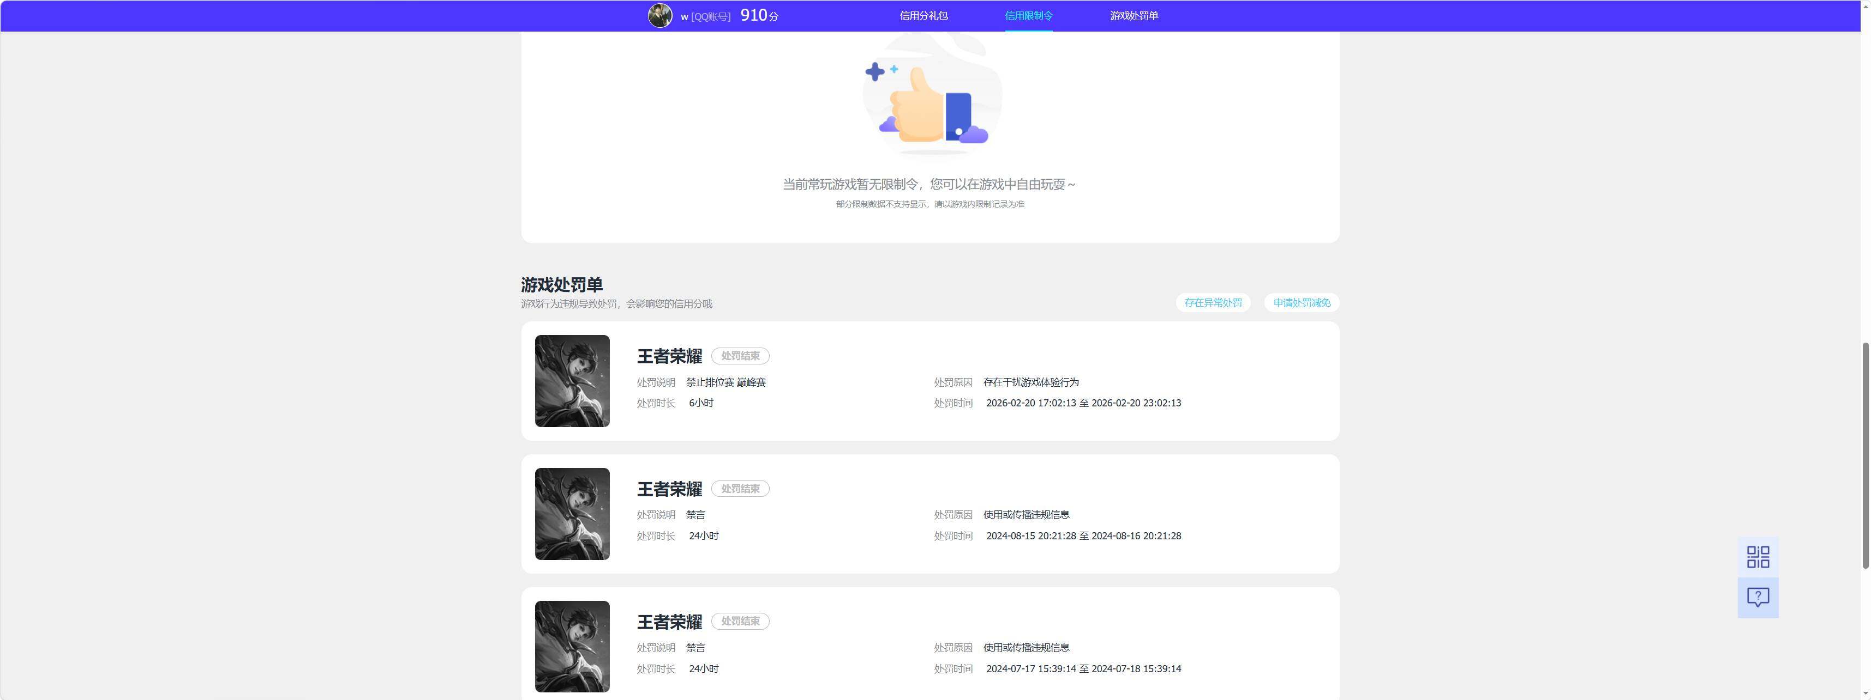
Task: Click the 2026-02-20 17:02:13 time range
Action: 1083,403
